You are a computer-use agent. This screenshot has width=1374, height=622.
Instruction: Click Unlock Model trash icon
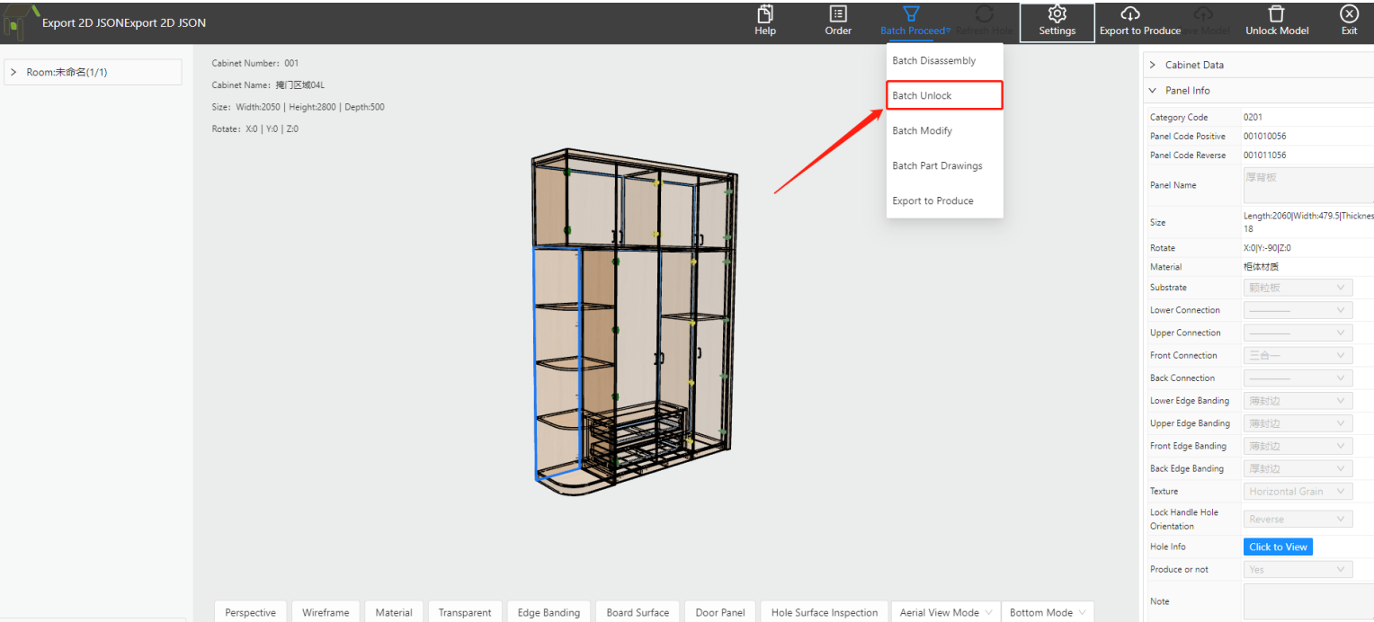click(x=1276, y=14)
